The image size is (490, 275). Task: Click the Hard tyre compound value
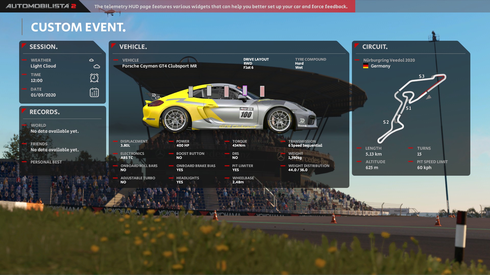(x=299, y=63)
